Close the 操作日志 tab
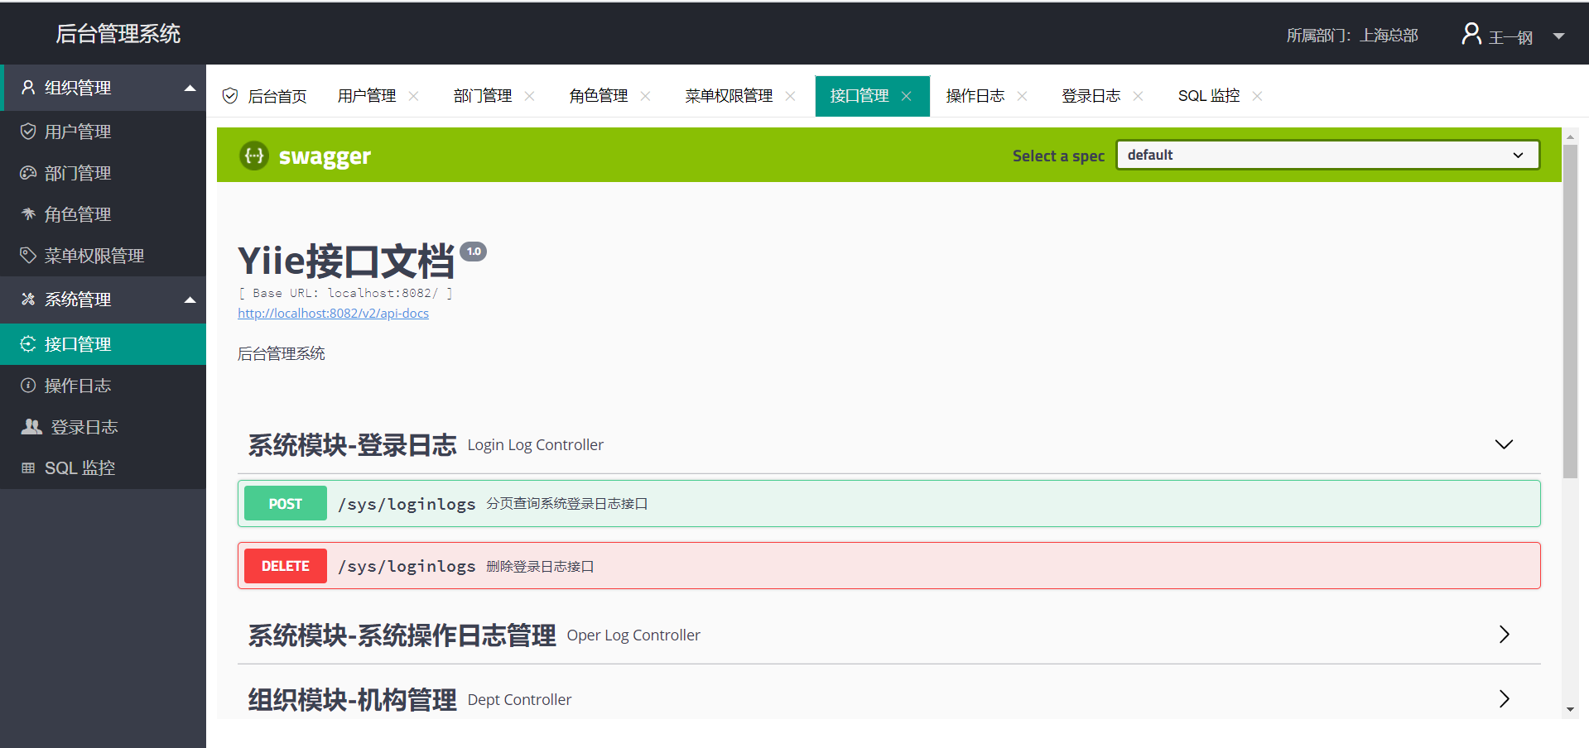 pyautogui.click(x=1022, y=96)
